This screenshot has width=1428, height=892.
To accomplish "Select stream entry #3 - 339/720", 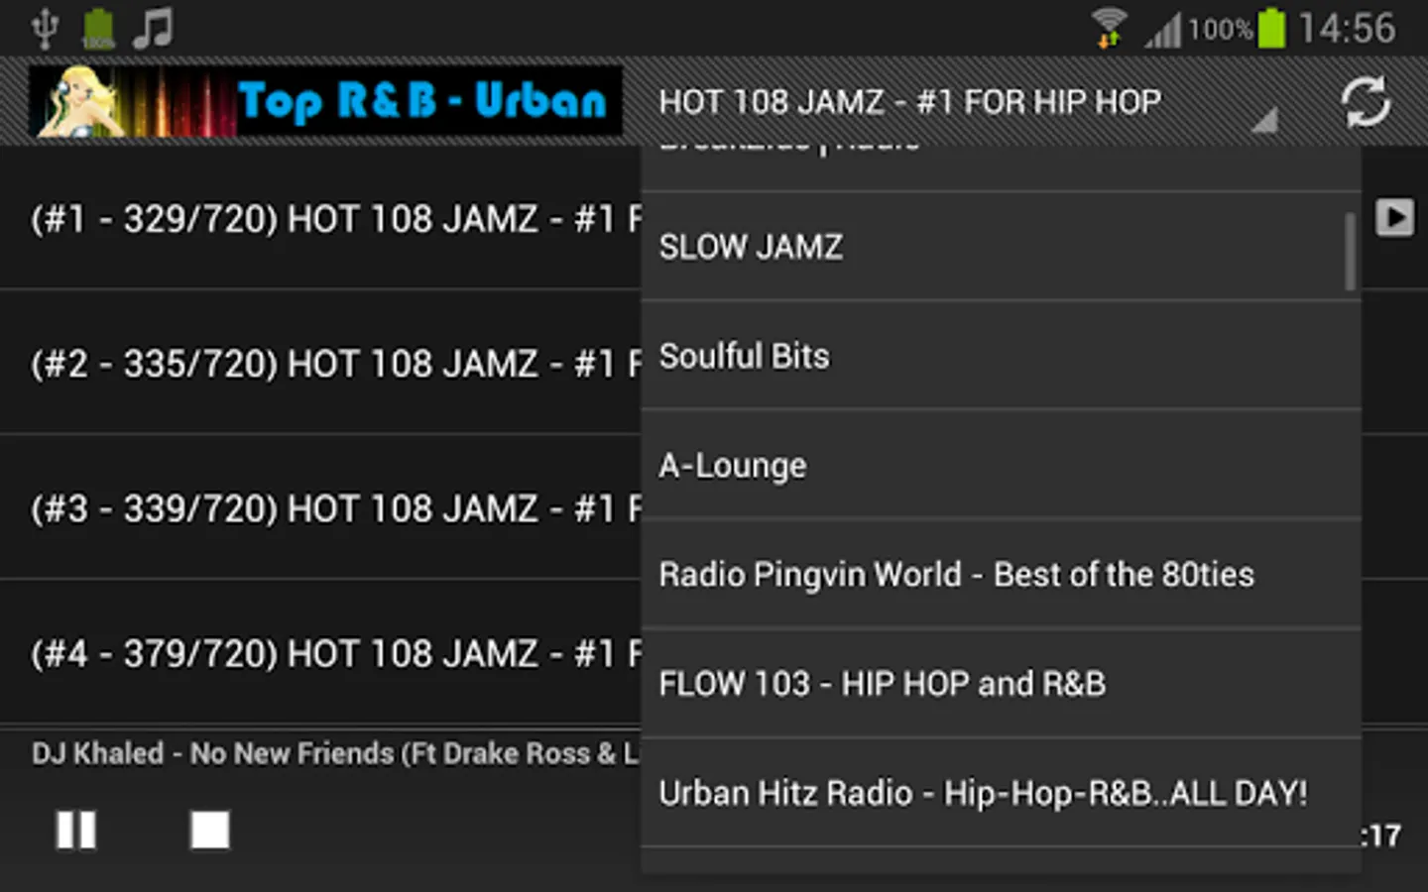I will pos(320,507).
